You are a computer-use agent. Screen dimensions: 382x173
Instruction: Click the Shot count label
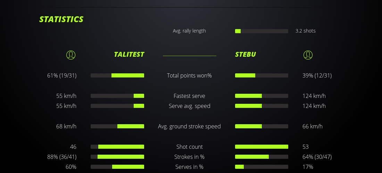pos(189,147)
